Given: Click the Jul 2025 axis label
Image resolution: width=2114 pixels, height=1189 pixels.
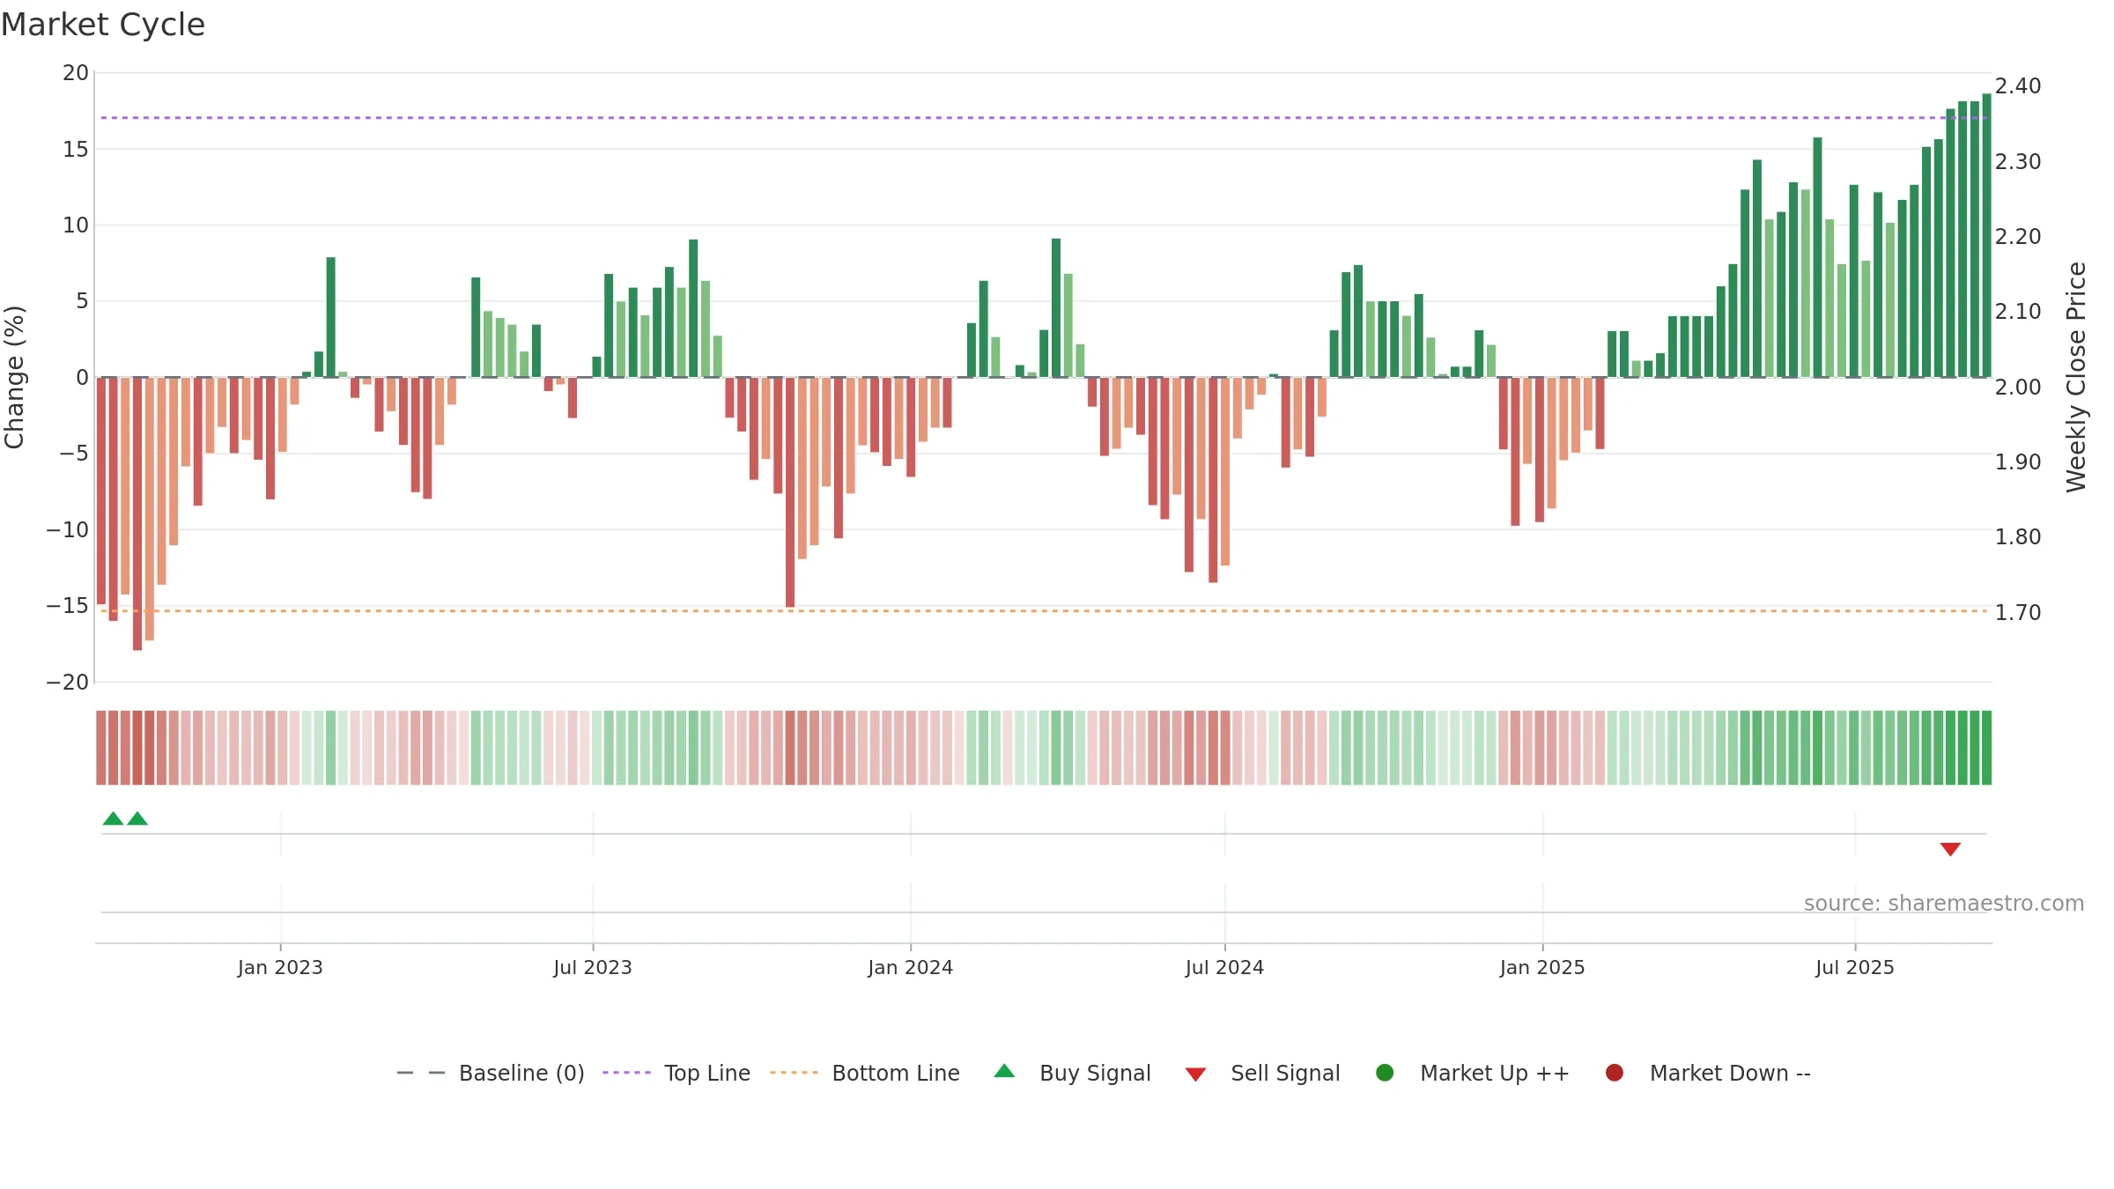Looking at the screenshot, I should [x=1855, y=967].
